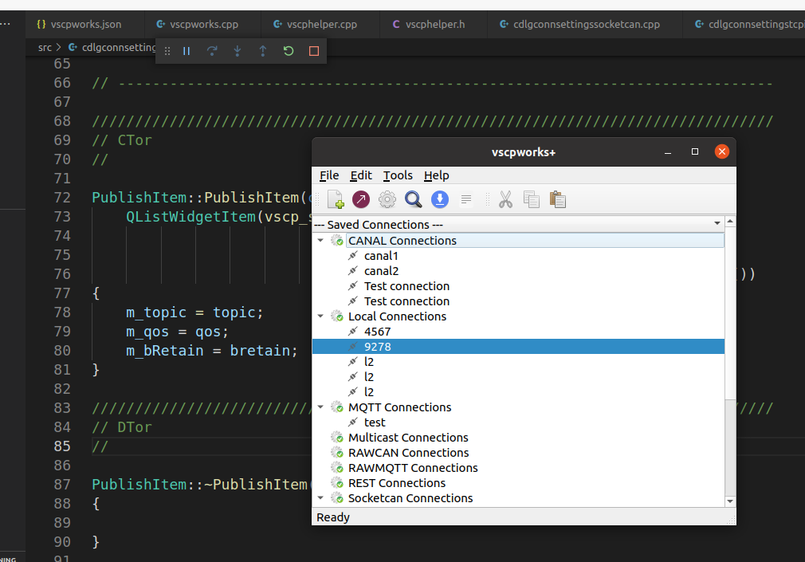Viewport: 805px width, 562px height.
Task: Click the editor tab overflow ellipsis
Action: tap(6, 24)
